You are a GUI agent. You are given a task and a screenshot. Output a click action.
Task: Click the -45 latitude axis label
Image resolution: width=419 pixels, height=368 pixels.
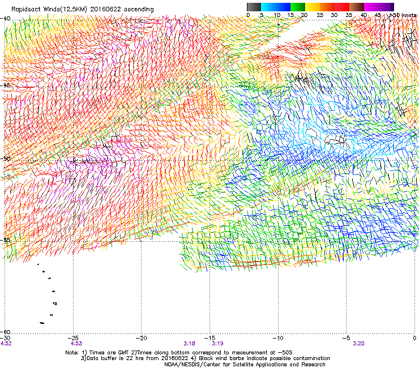point(6,85)
